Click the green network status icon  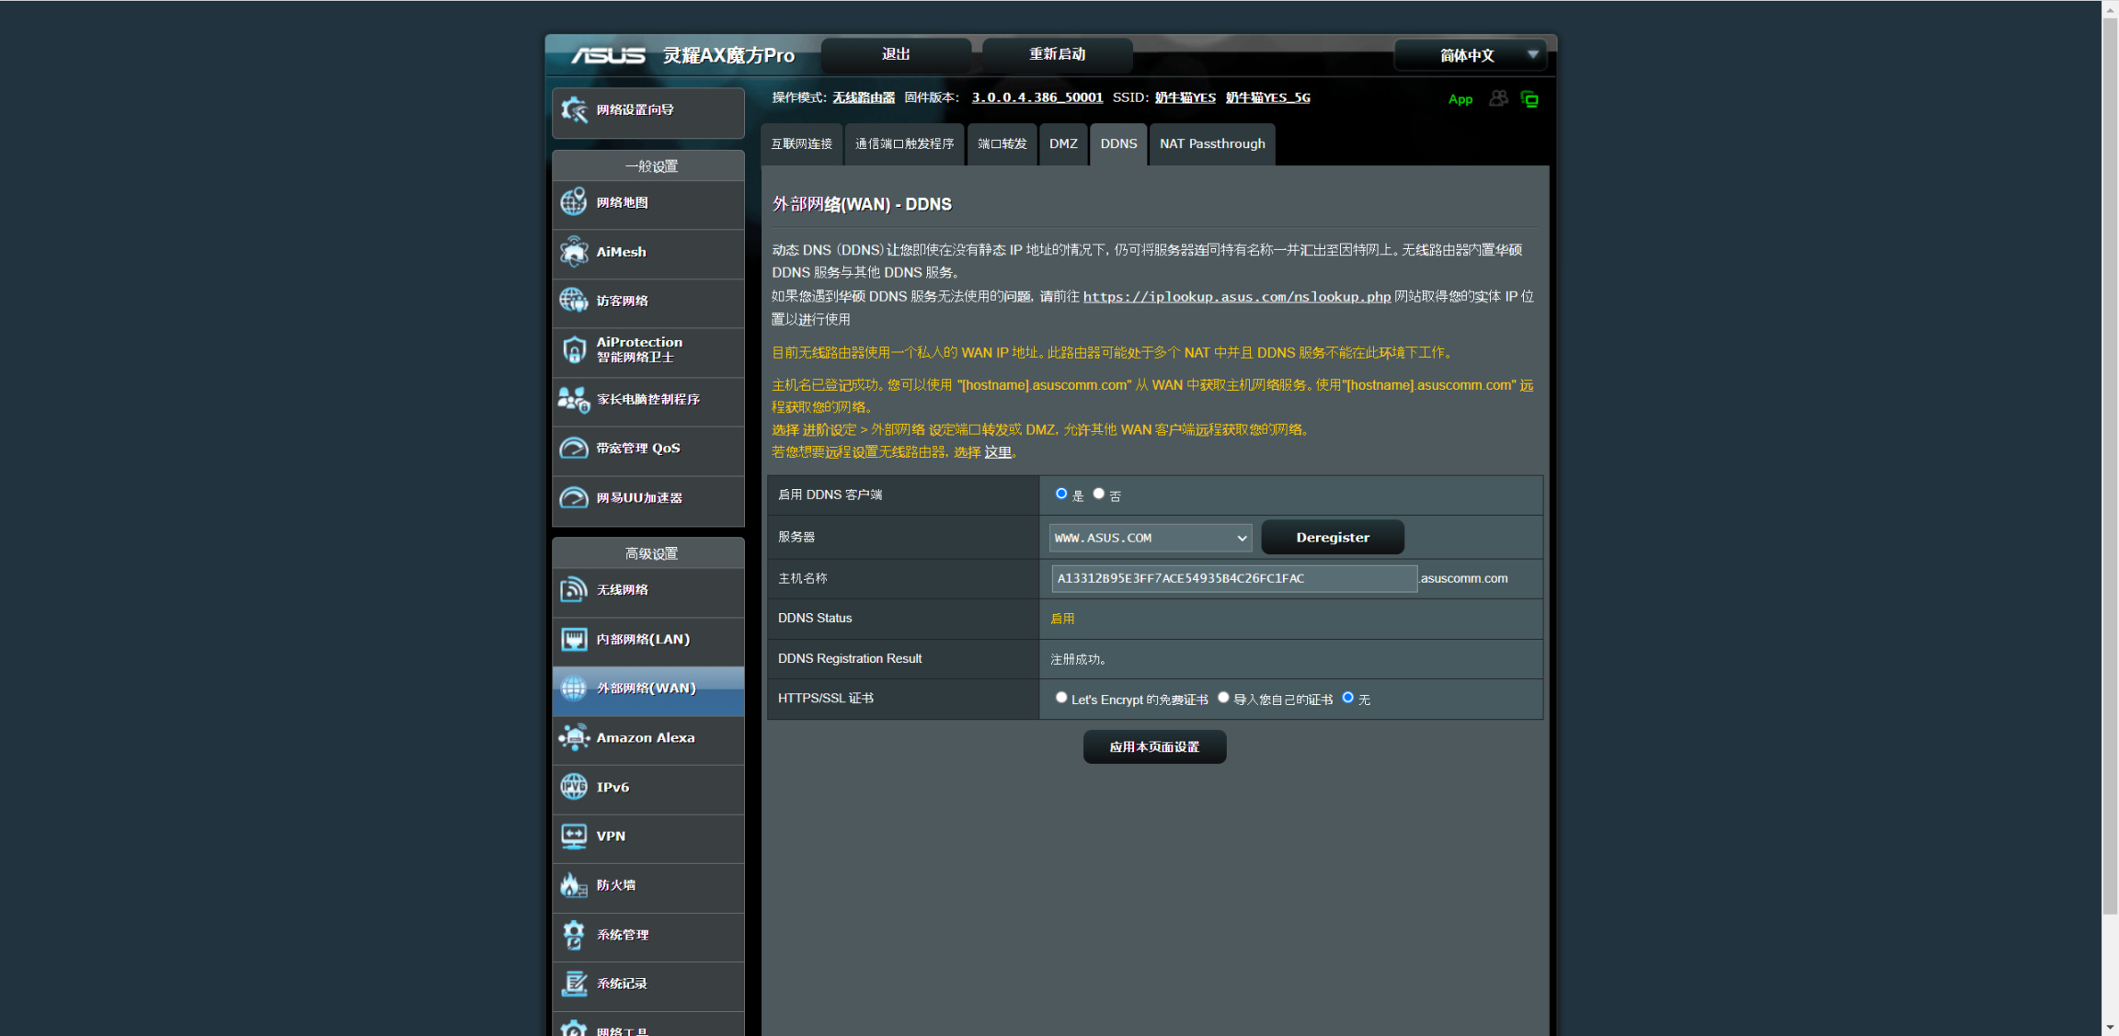coord(1529,99)
